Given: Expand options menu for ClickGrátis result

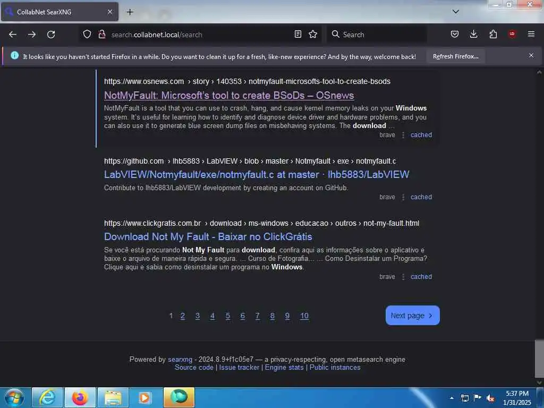Looking at the screenshot, I should click(x=403, y=276).
